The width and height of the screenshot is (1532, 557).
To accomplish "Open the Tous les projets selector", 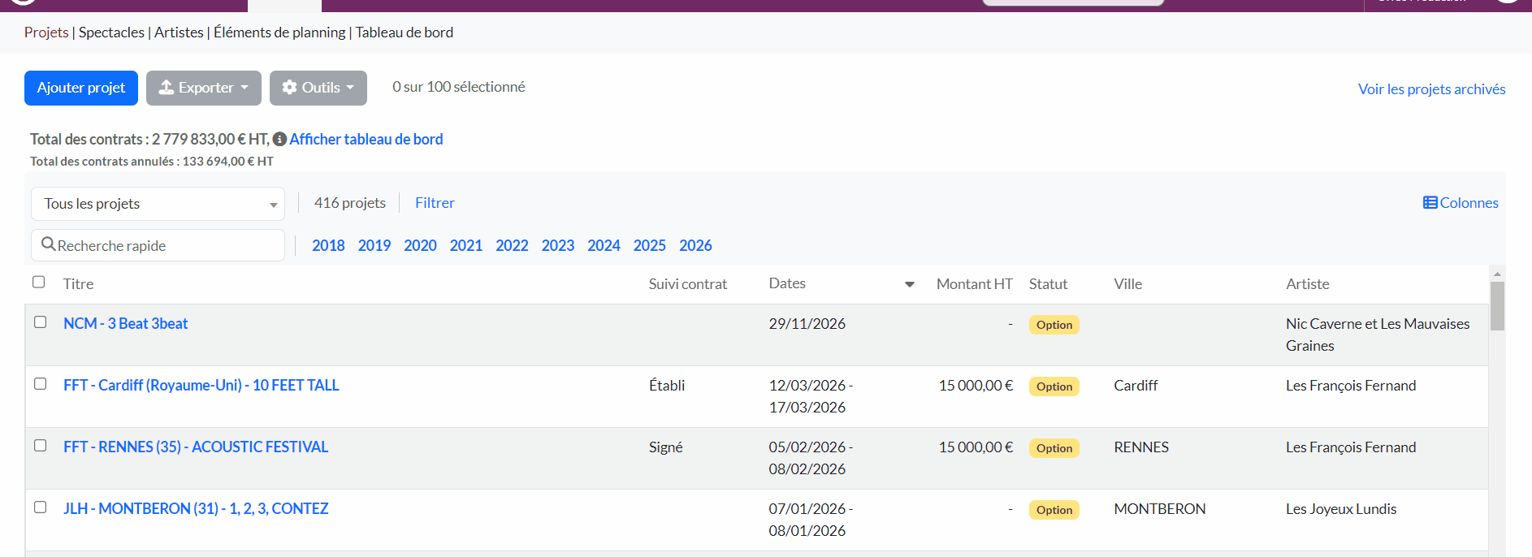I will pos(158,204).
